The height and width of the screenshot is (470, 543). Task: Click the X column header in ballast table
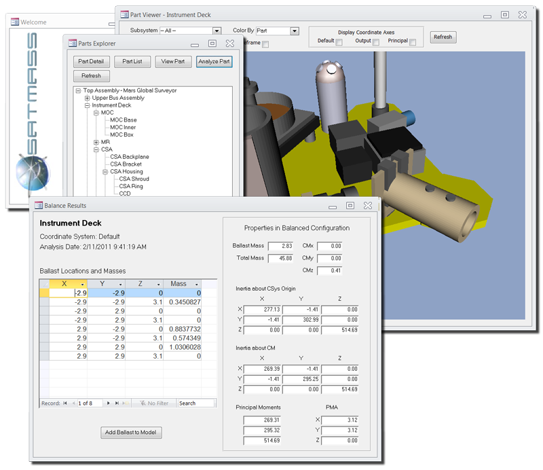pos(68,284)
